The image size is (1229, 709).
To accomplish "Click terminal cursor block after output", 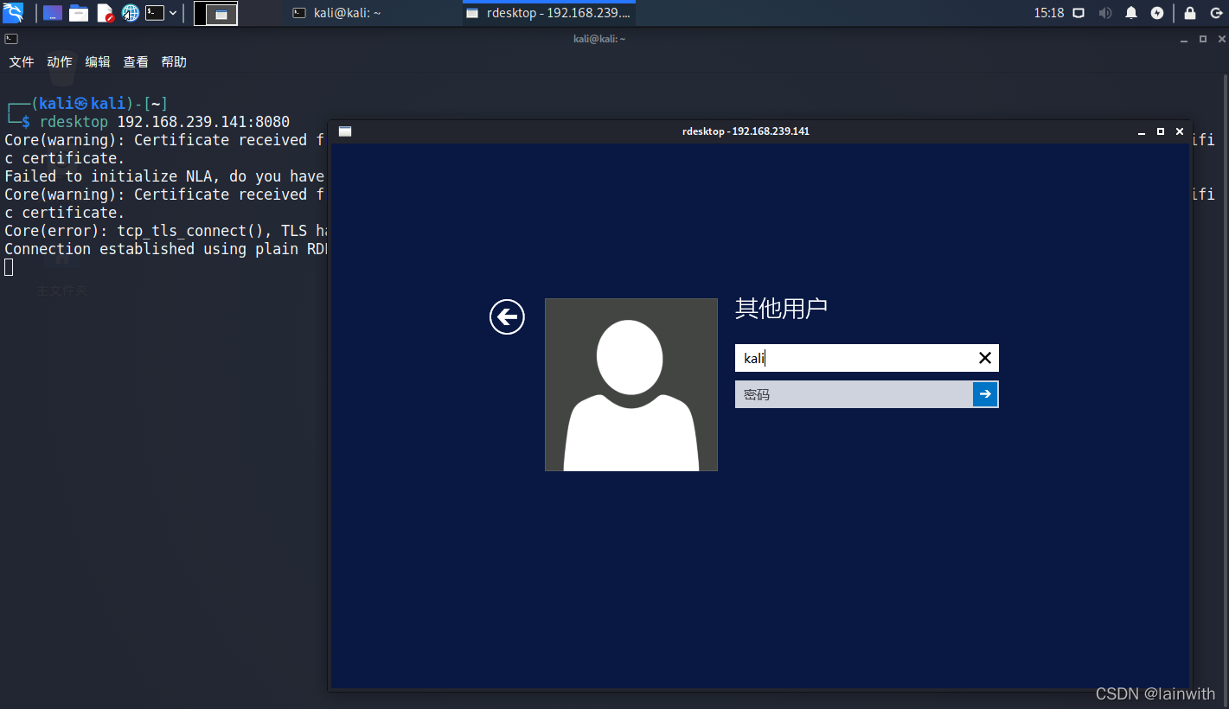I will click(9, 267).
